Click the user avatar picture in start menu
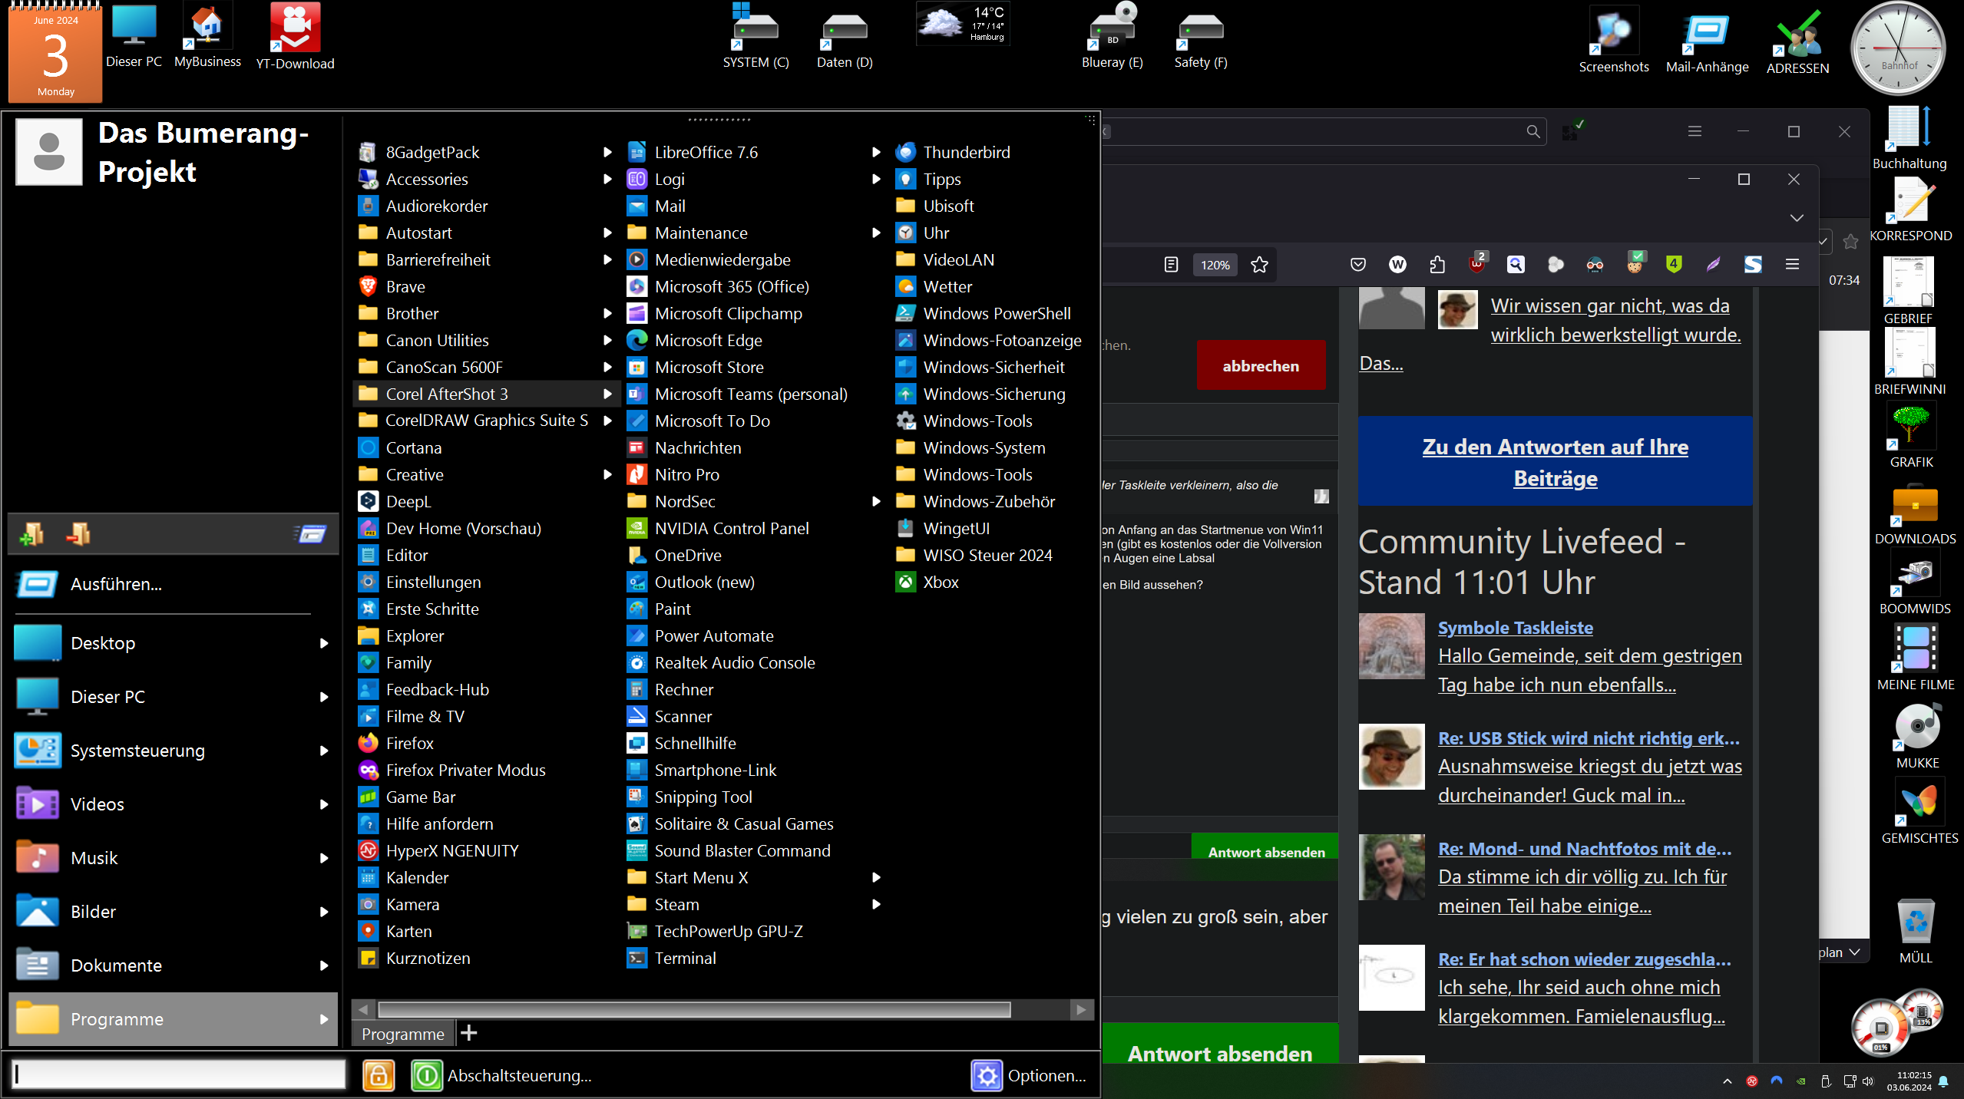The height and width of the screenshot is (1099, 1964). pyautogui.click(x=49, y=152)
